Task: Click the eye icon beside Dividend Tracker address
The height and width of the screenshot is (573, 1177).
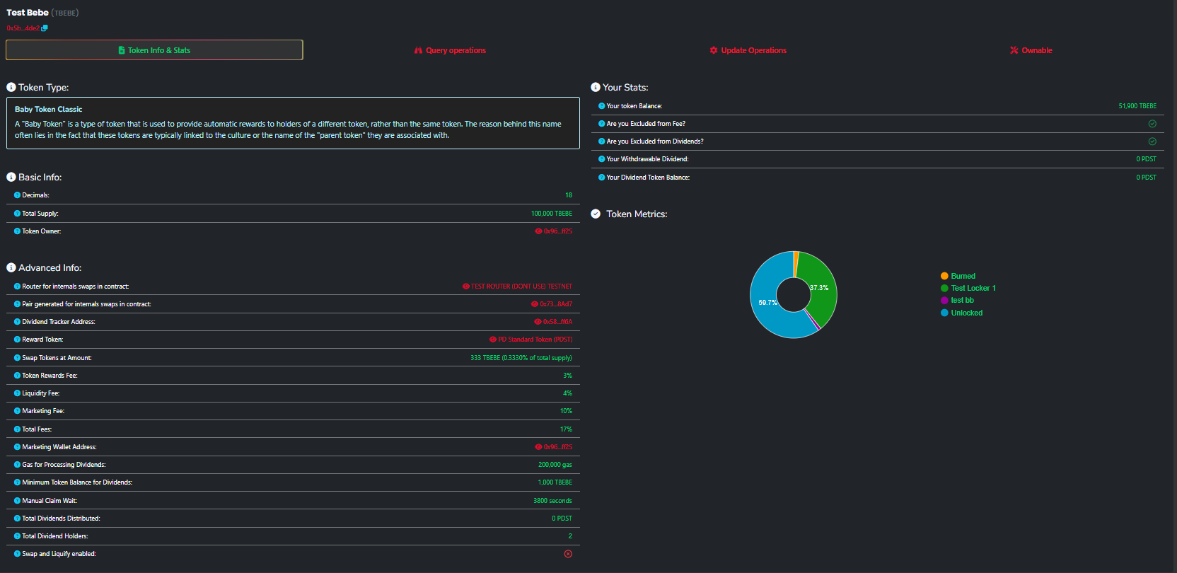Action: [538, 322]
